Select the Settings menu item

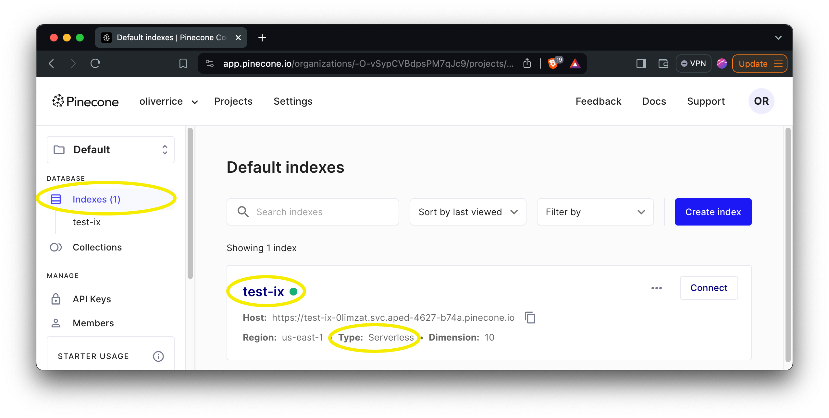[293, 101]
